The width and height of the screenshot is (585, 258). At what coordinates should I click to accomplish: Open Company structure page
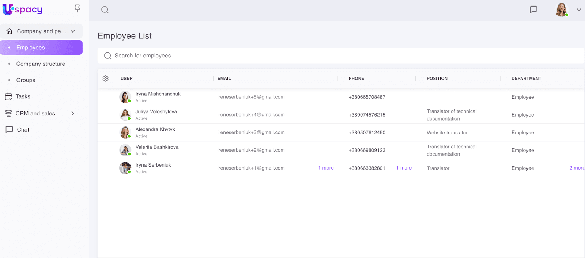[41, 64]
